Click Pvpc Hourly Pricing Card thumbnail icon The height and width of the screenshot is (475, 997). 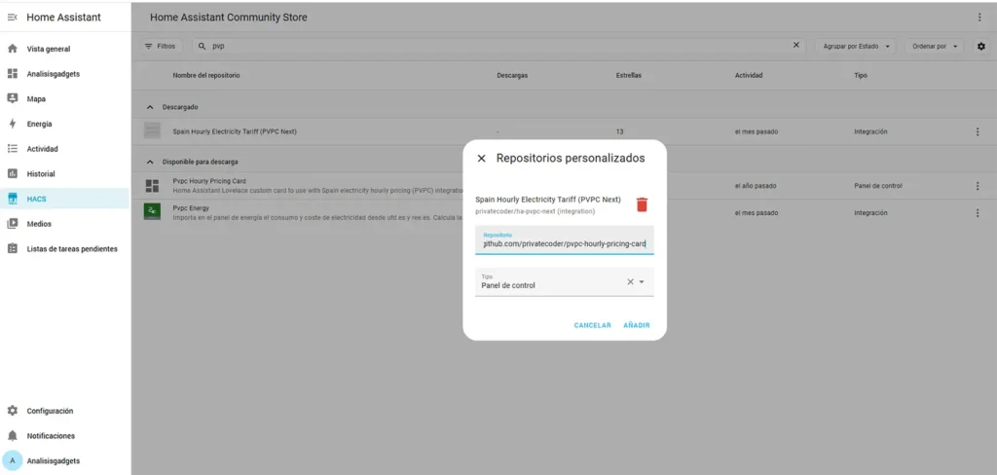pyautogui.click(x=152, y=186)
